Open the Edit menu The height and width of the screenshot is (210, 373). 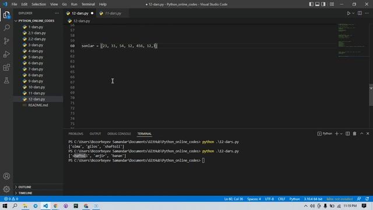click(24, 4)
